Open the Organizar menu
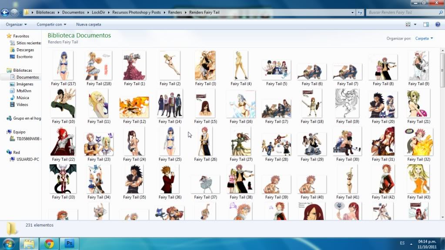Screen dimensions: 445x250 point(16,25)
